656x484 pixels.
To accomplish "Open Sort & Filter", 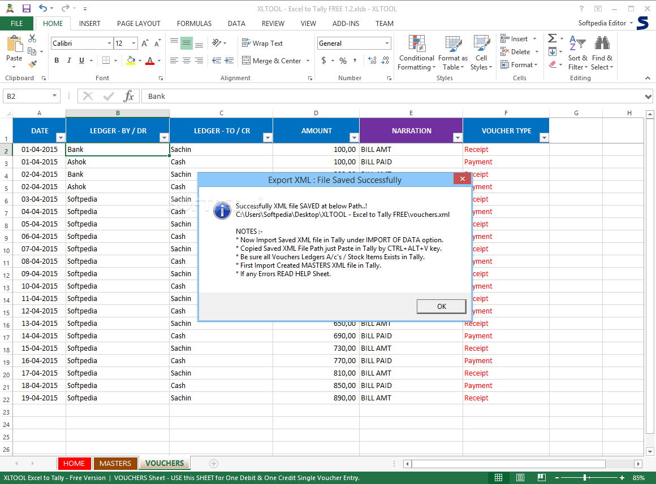I will [578, 53].
